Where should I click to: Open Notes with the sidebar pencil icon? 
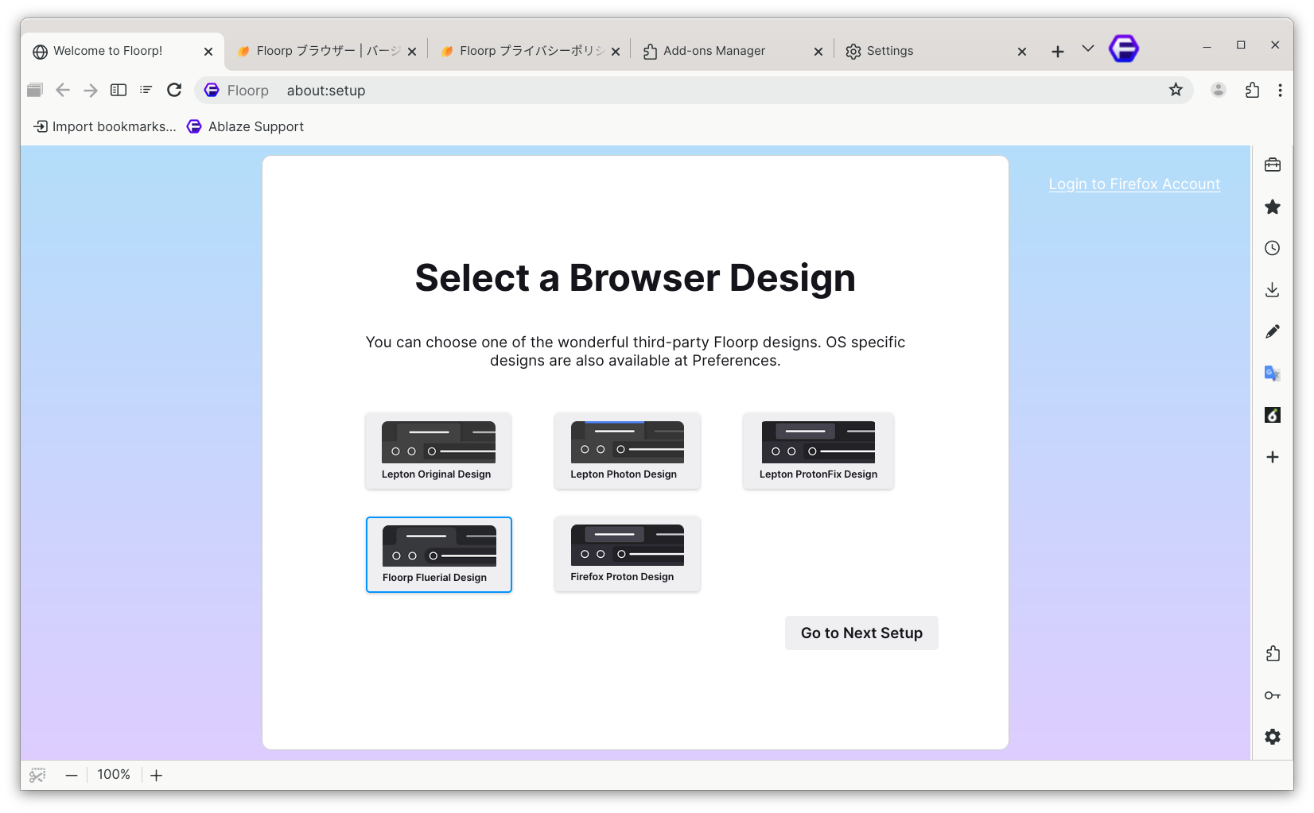(x=1273, y=331)
